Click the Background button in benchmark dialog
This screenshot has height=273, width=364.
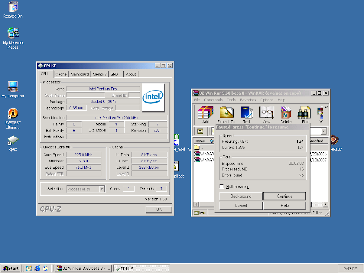pos(241,196)
